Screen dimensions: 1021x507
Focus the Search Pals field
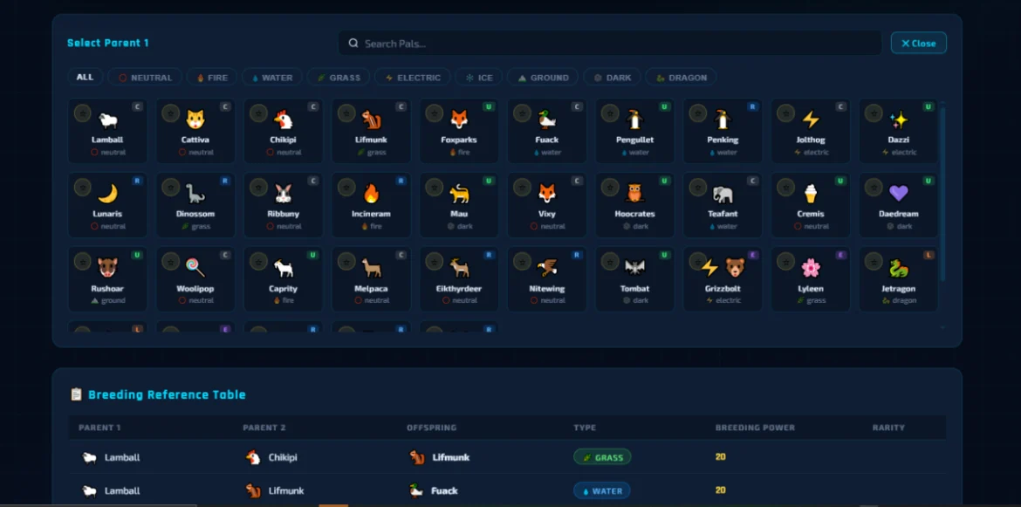click(x=609, y=44)
